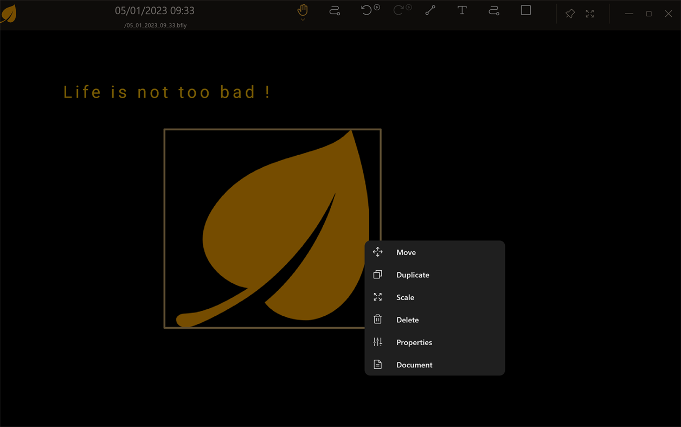This screenshot has height=427, width=681.
Task: Toggle the pin always-on-top option
Action: pyautogui.click(x=570, y=14)
